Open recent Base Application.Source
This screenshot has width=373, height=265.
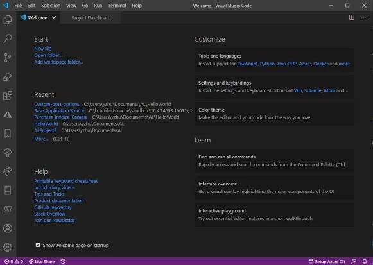[59, 111]
